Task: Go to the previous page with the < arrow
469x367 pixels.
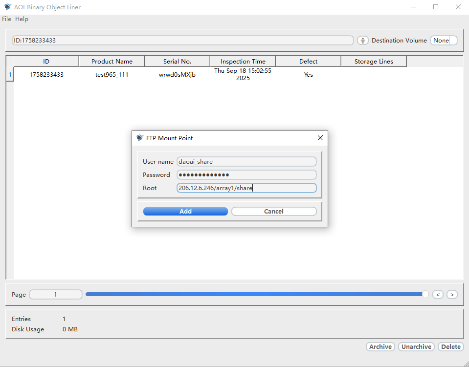Action: coord(438,295)
